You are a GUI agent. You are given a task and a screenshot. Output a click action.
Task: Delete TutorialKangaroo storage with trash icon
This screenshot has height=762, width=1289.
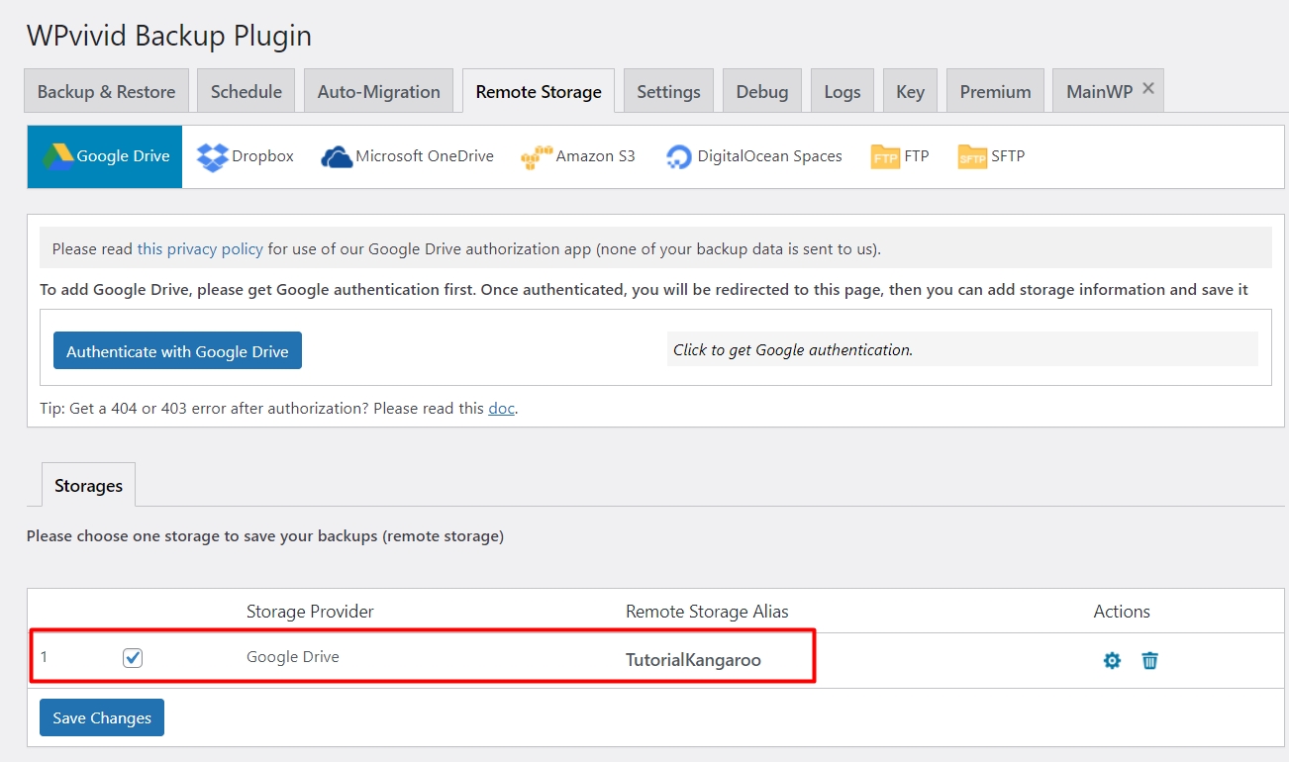pyautogui.click(x=1149, y=660)
